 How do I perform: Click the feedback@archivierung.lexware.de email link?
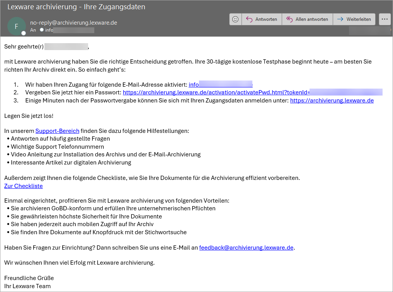(246, 248)
